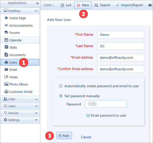Click the Cancel link
Screen dimensions: 153x143
pos(86,137)
